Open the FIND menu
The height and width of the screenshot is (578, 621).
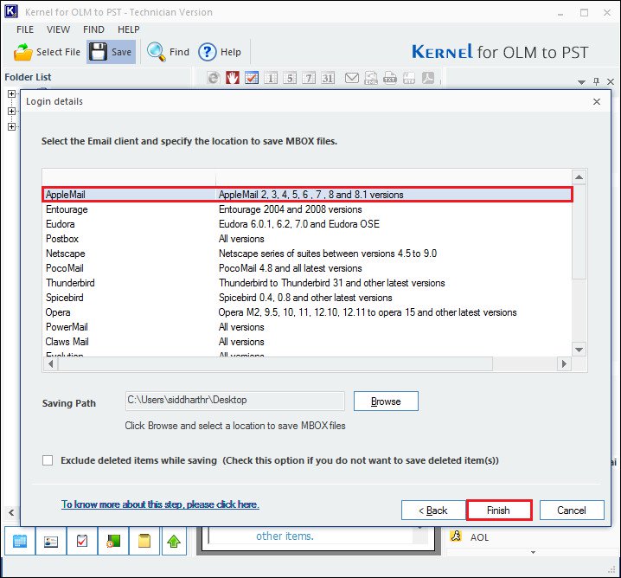tap(93, 29)
